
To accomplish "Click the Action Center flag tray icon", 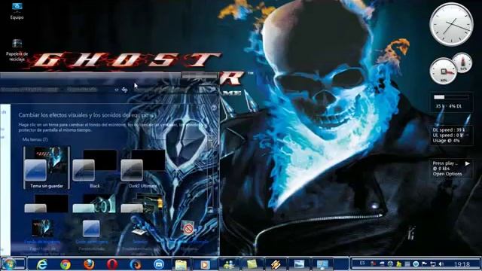I will tap(424, 263).
